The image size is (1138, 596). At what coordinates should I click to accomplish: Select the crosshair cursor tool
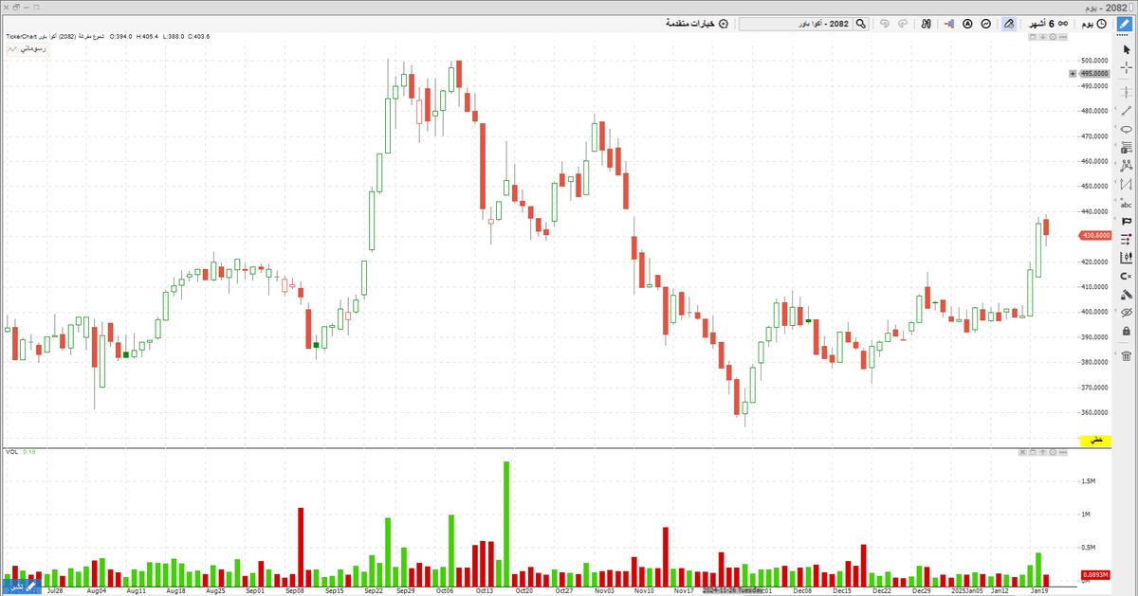pos(1126,67)
